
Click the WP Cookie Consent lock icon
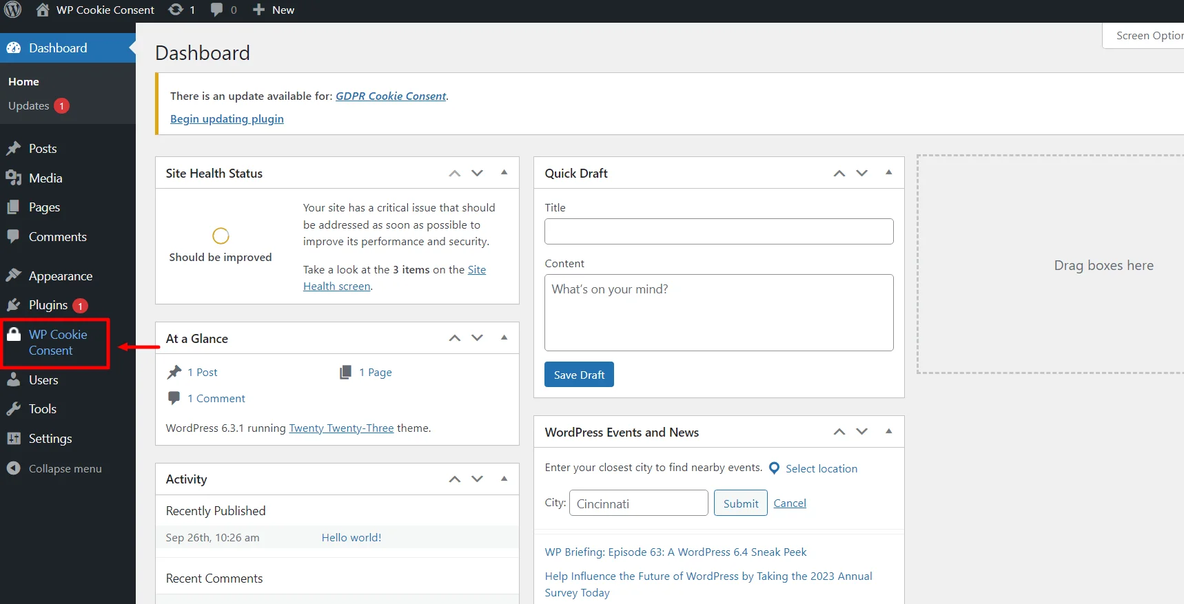pyautogui.click(x=14, y=334)
